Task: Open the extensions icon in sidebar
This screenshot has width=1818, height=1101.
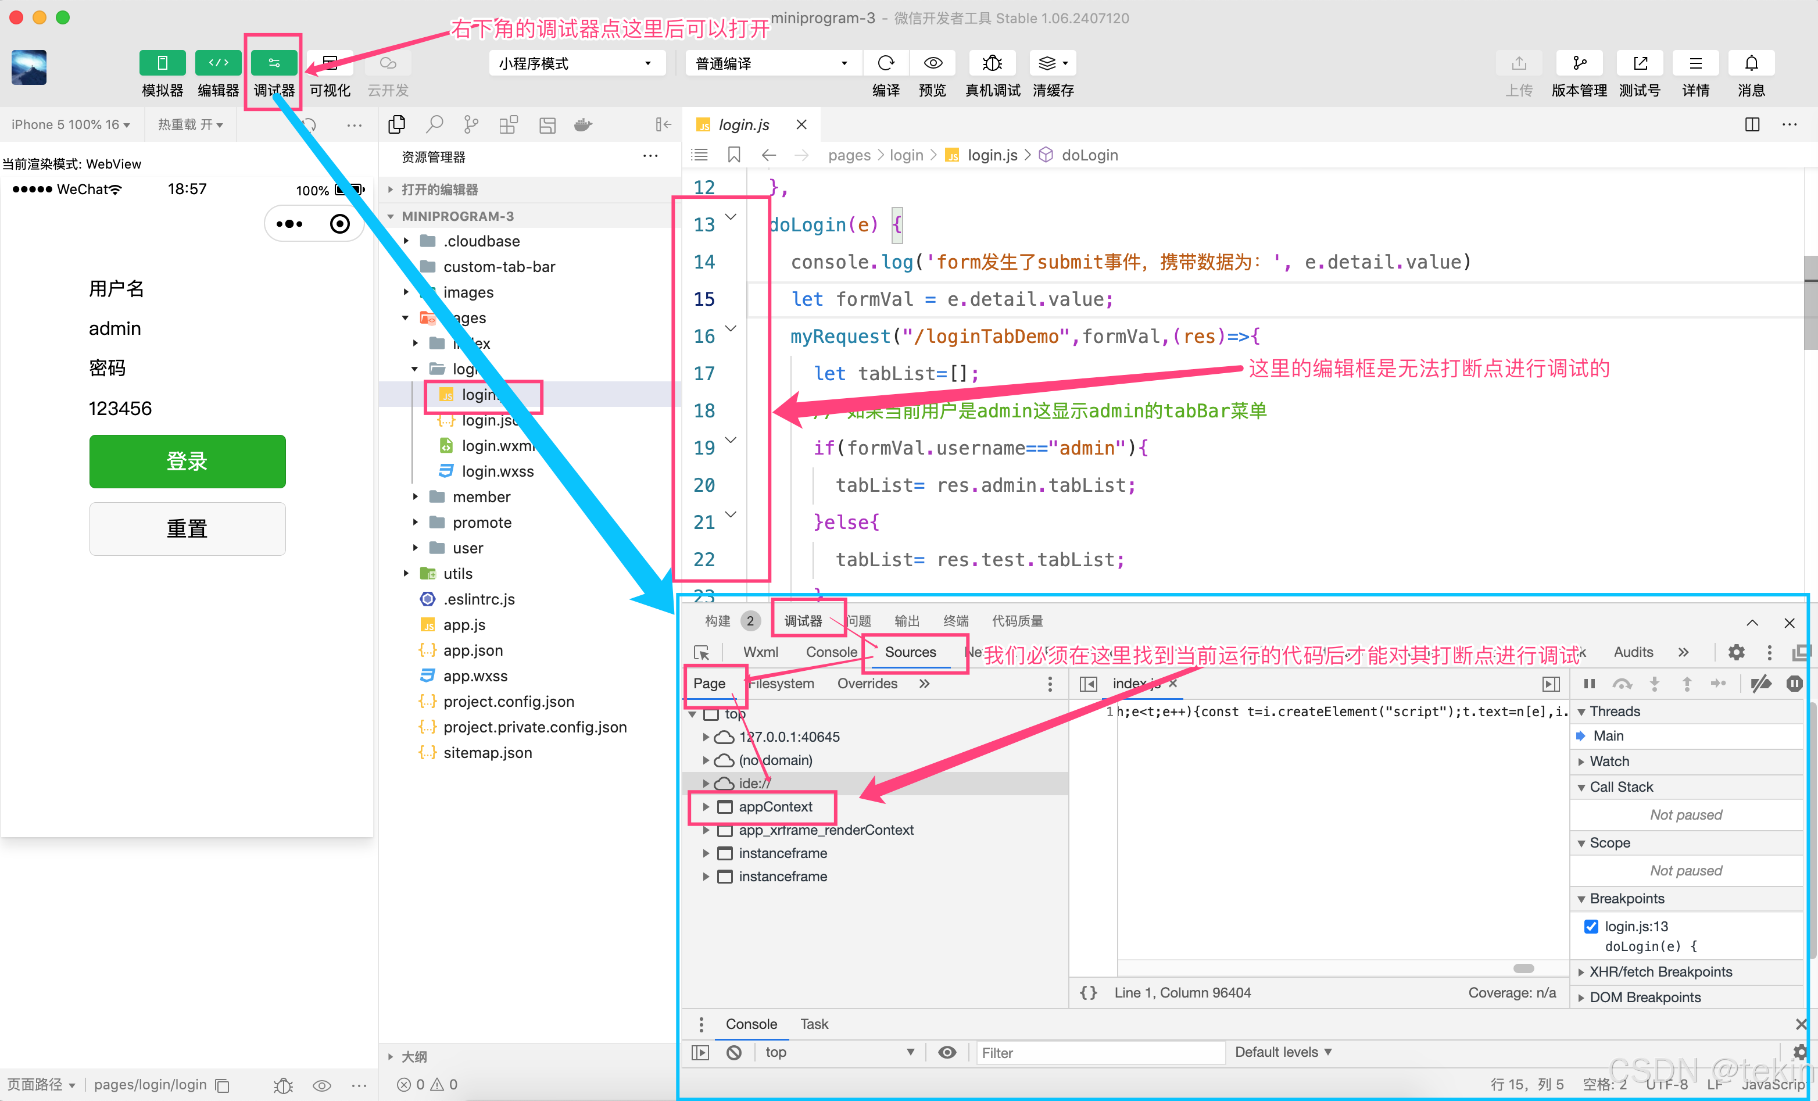Action: (x=509, y=125)
